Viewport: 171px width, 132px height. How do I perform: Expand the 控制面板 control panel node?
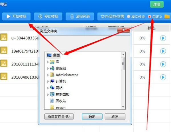click(48, 95)
